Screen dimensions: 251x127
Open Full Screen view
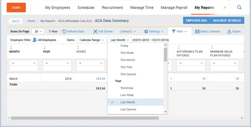tap(103, 32)
